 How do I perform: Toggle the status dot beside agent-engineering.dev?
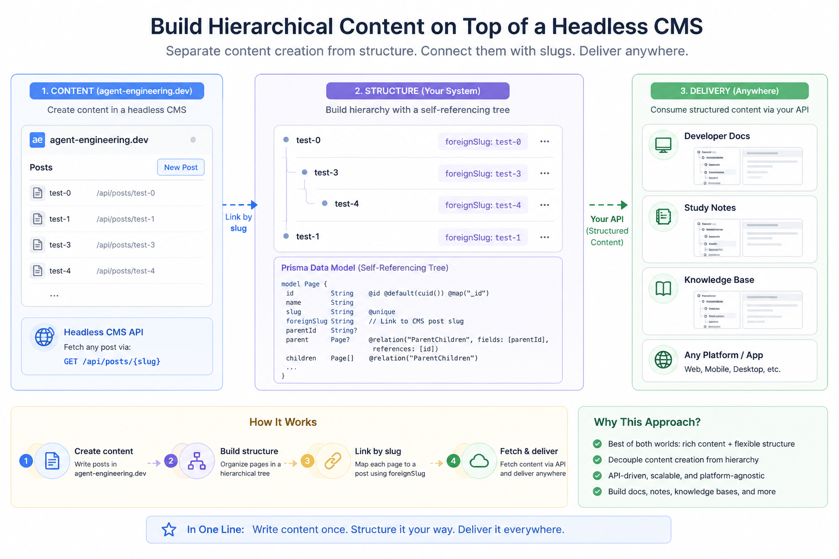pos(193,140)
